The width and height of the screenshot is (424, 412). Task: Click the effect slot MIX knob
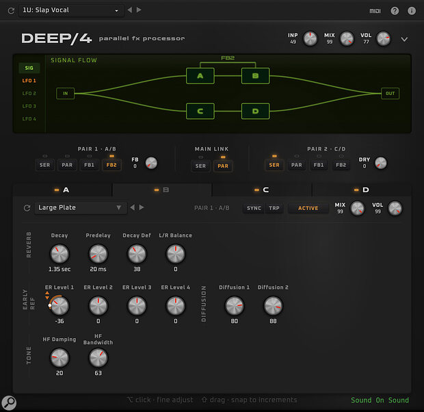[358, 209]
